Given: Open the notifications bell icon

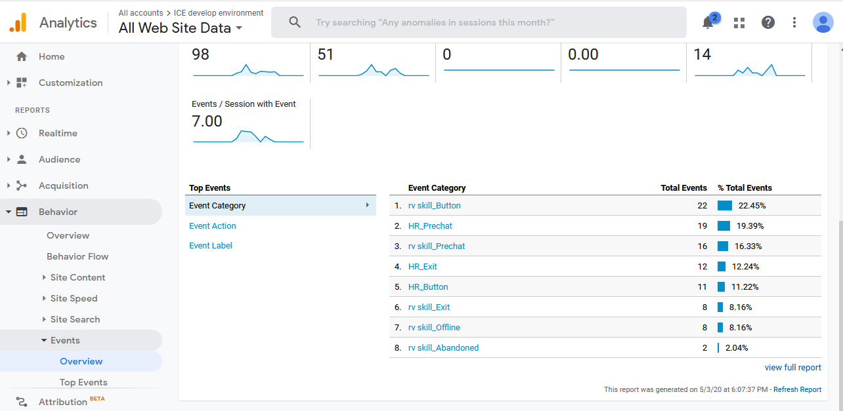Looking at the screenshot, I should click(708, 23).
